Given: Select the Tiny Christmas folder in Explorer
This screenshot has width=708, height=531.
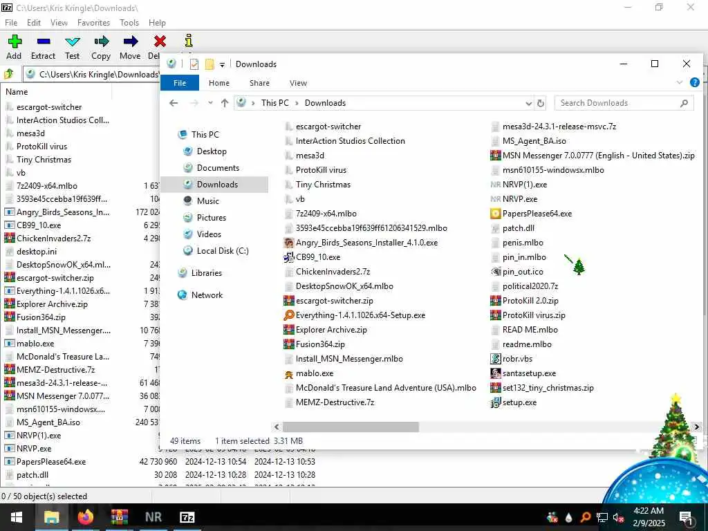Looking at the screenshot, I should coord(318,185).
